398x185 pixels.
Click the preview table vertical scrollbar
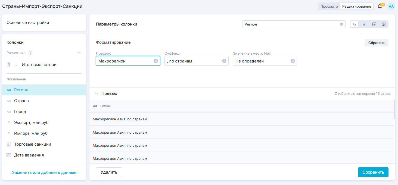394,109
